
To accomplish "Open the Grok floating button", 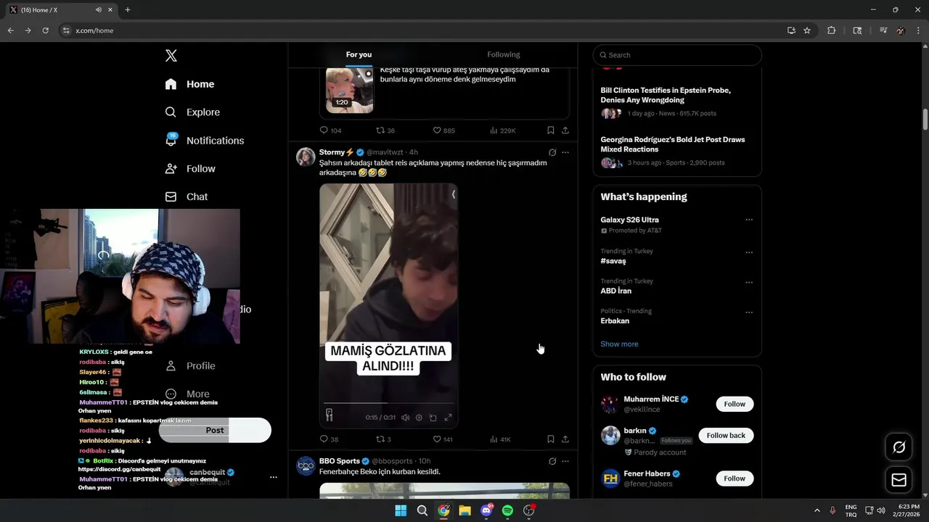I will pyautogui.click(x=899, y=447).
